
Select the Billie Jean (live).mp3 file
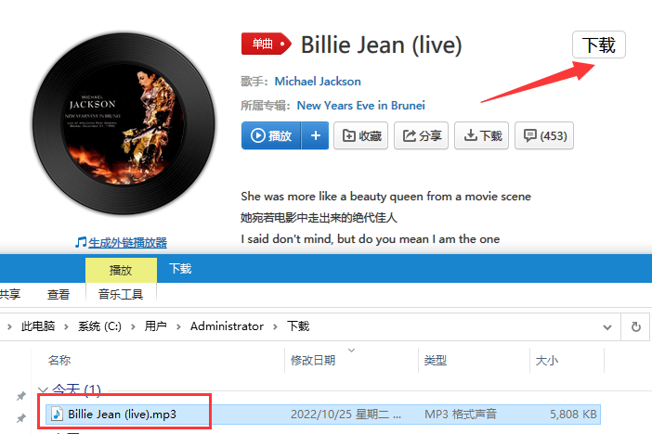click(322, 415)
